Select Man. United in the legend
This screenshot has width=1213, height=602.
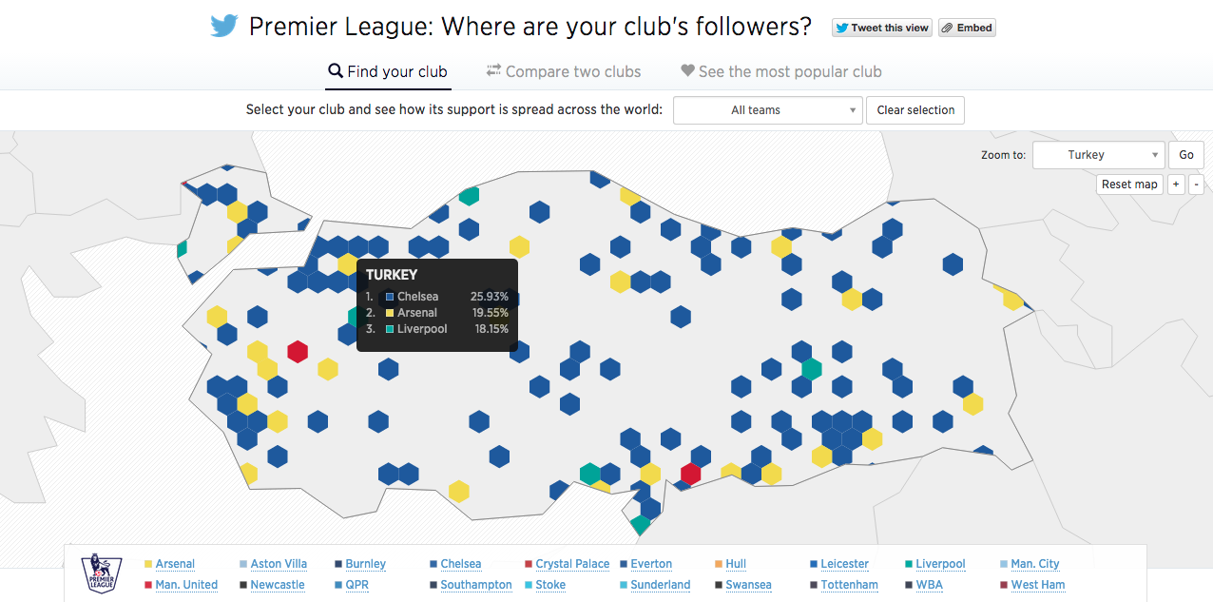point(186,585)
